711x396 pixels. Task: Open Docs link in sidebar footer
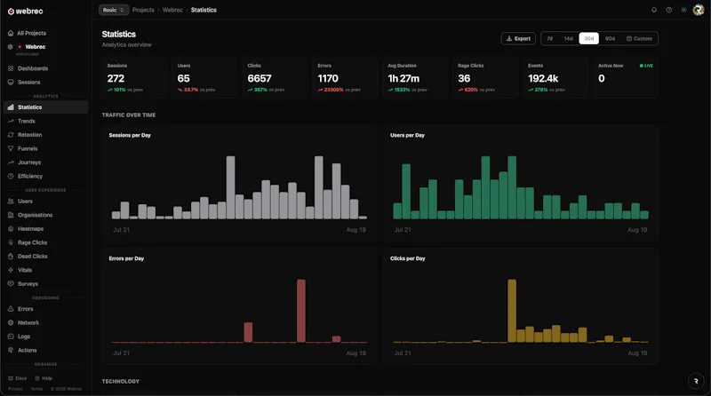(18, 378)
